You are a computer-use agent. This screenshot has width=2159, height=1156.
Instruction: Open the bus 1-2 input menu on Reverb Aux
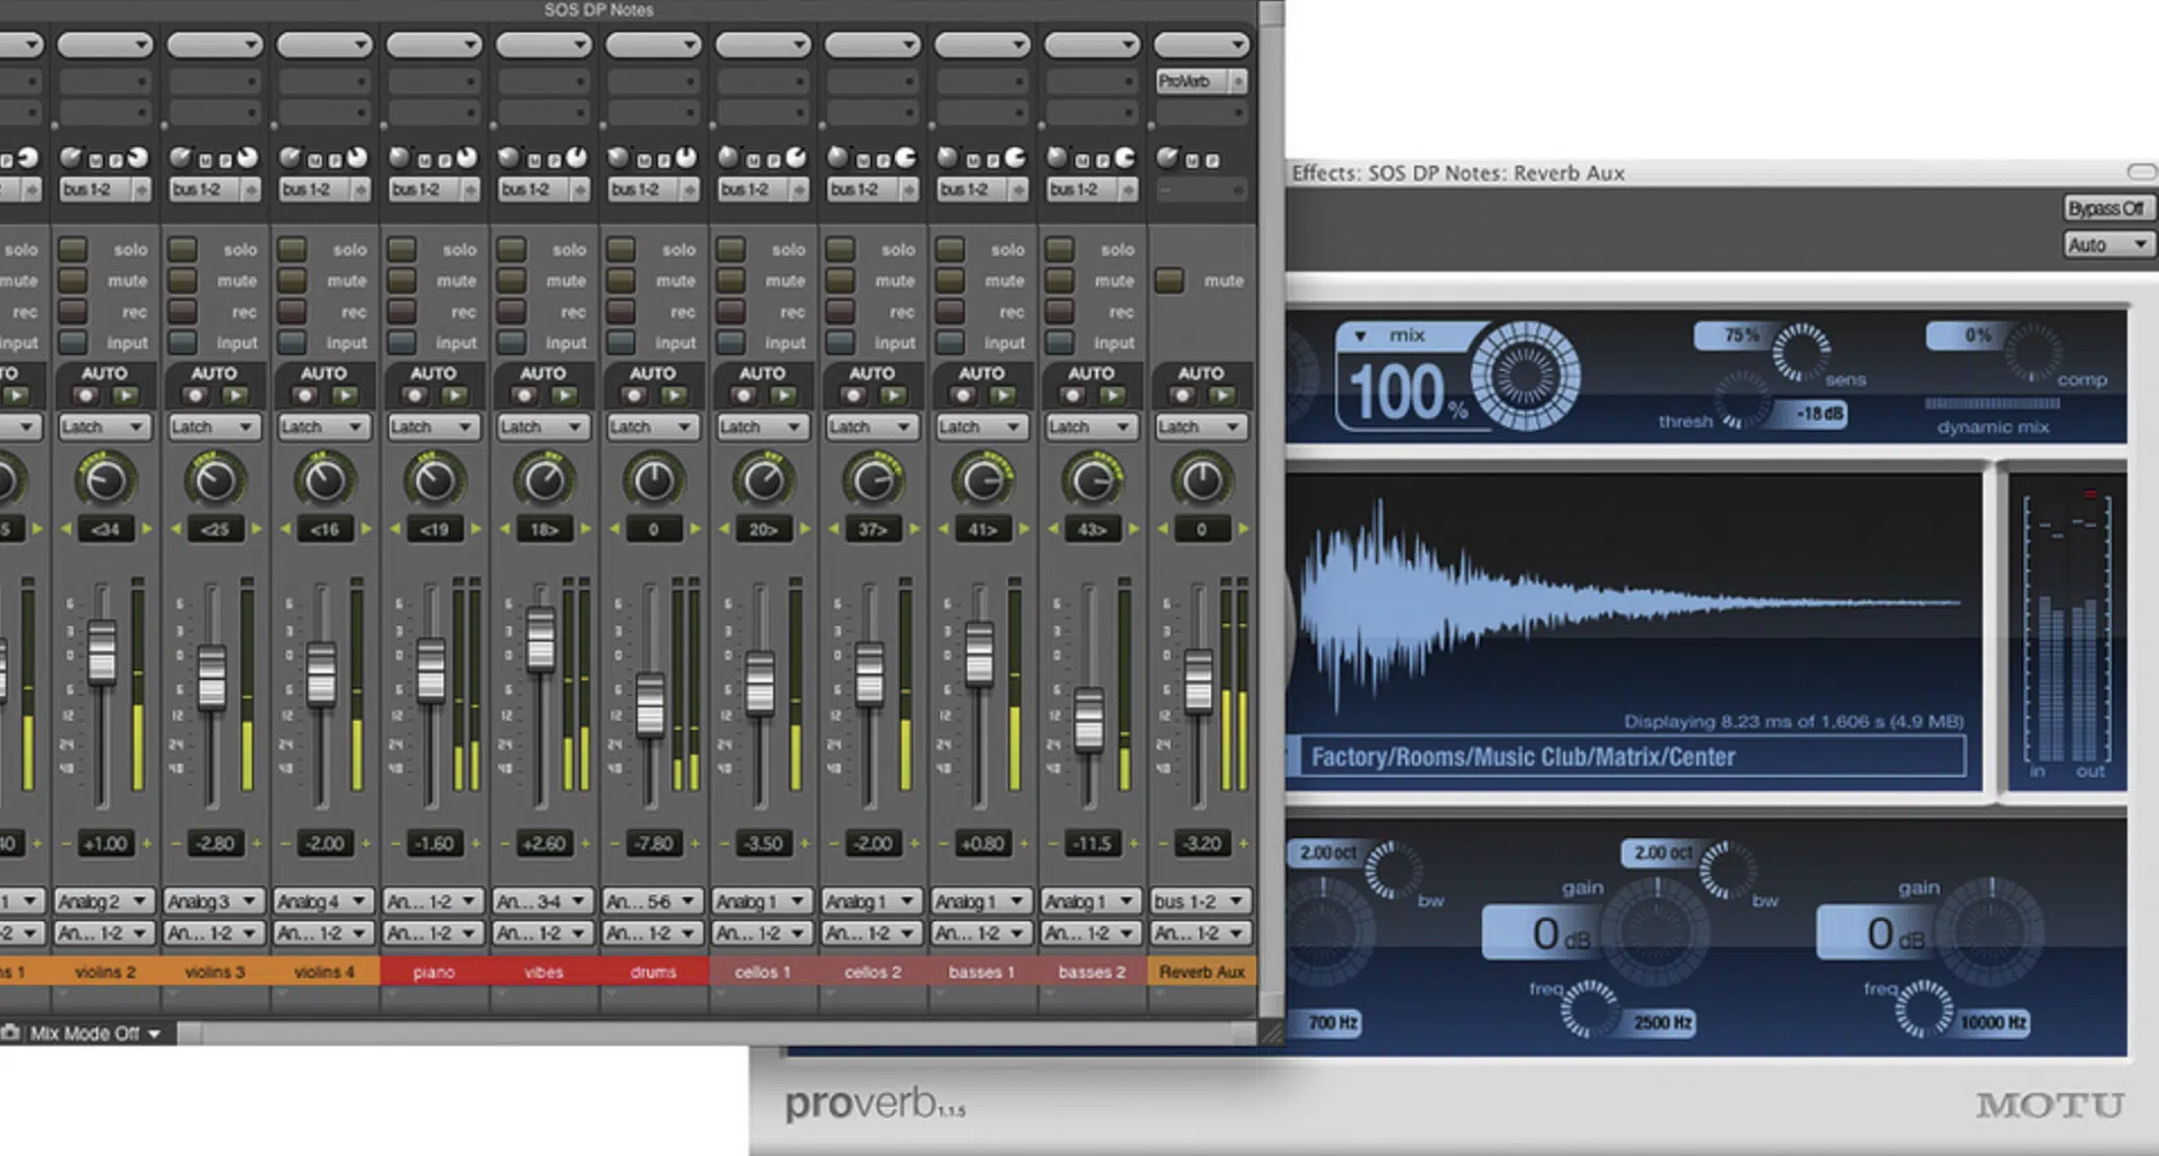(1200, 901)
